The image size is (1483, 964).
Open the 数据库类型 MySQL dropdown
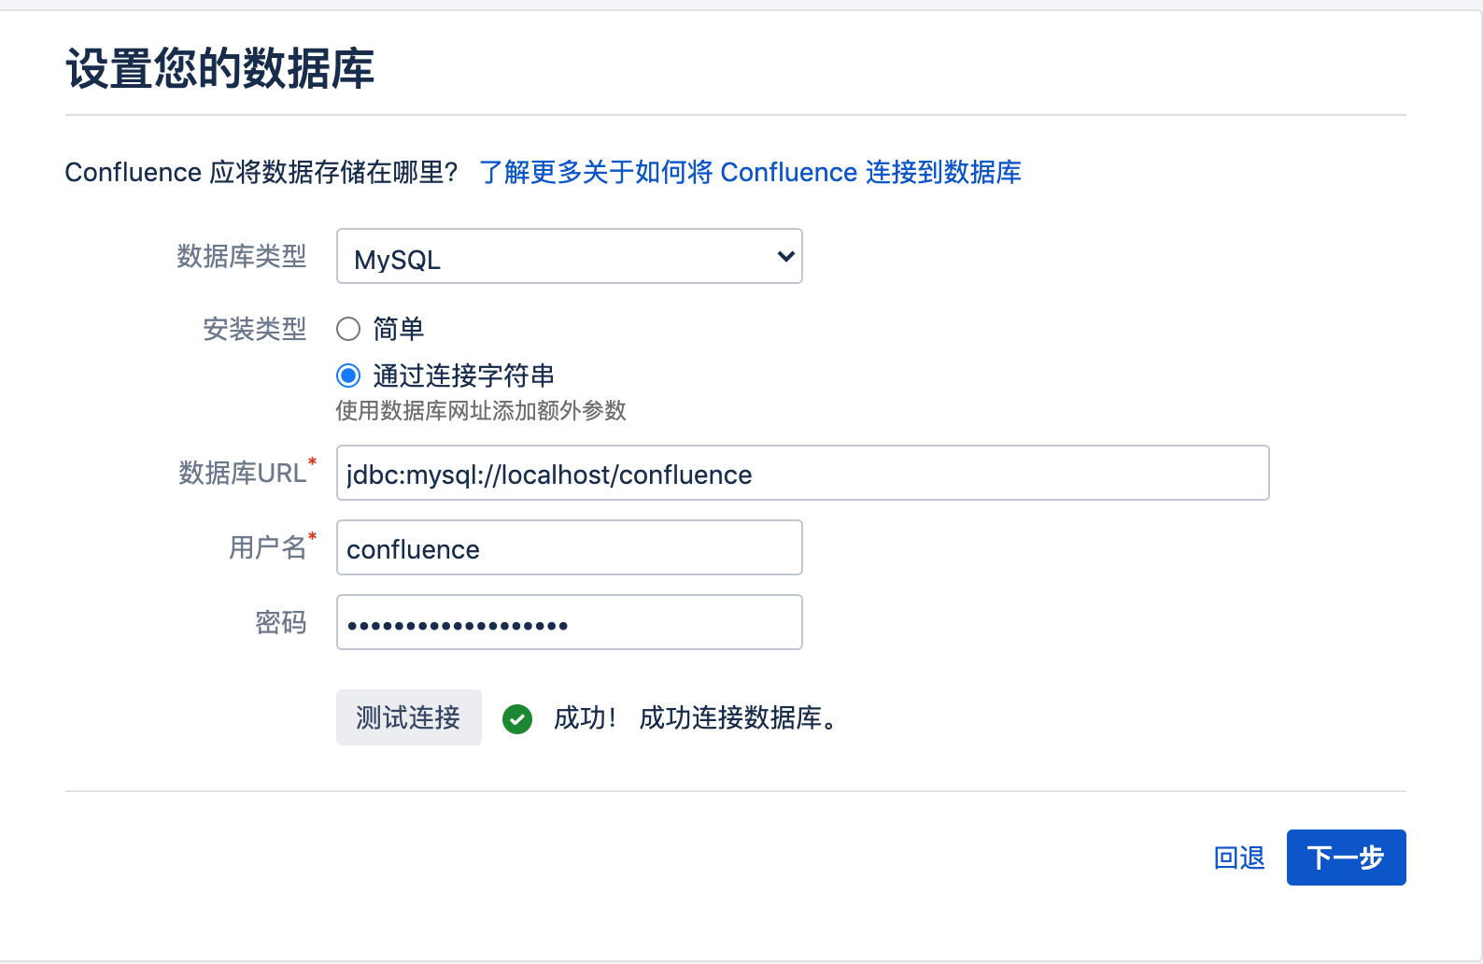pyautogui.click(x=569, y=257)
